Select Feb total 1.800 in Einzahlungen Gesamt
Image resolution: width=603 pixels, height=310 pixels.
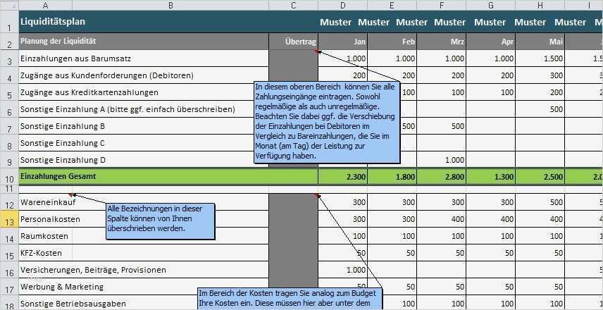click(392, 177)
